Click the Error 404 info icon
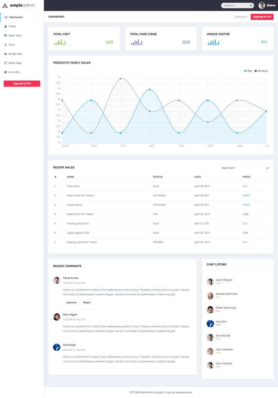278x398 pixels. pyautogui.click(x=5, y=72)
